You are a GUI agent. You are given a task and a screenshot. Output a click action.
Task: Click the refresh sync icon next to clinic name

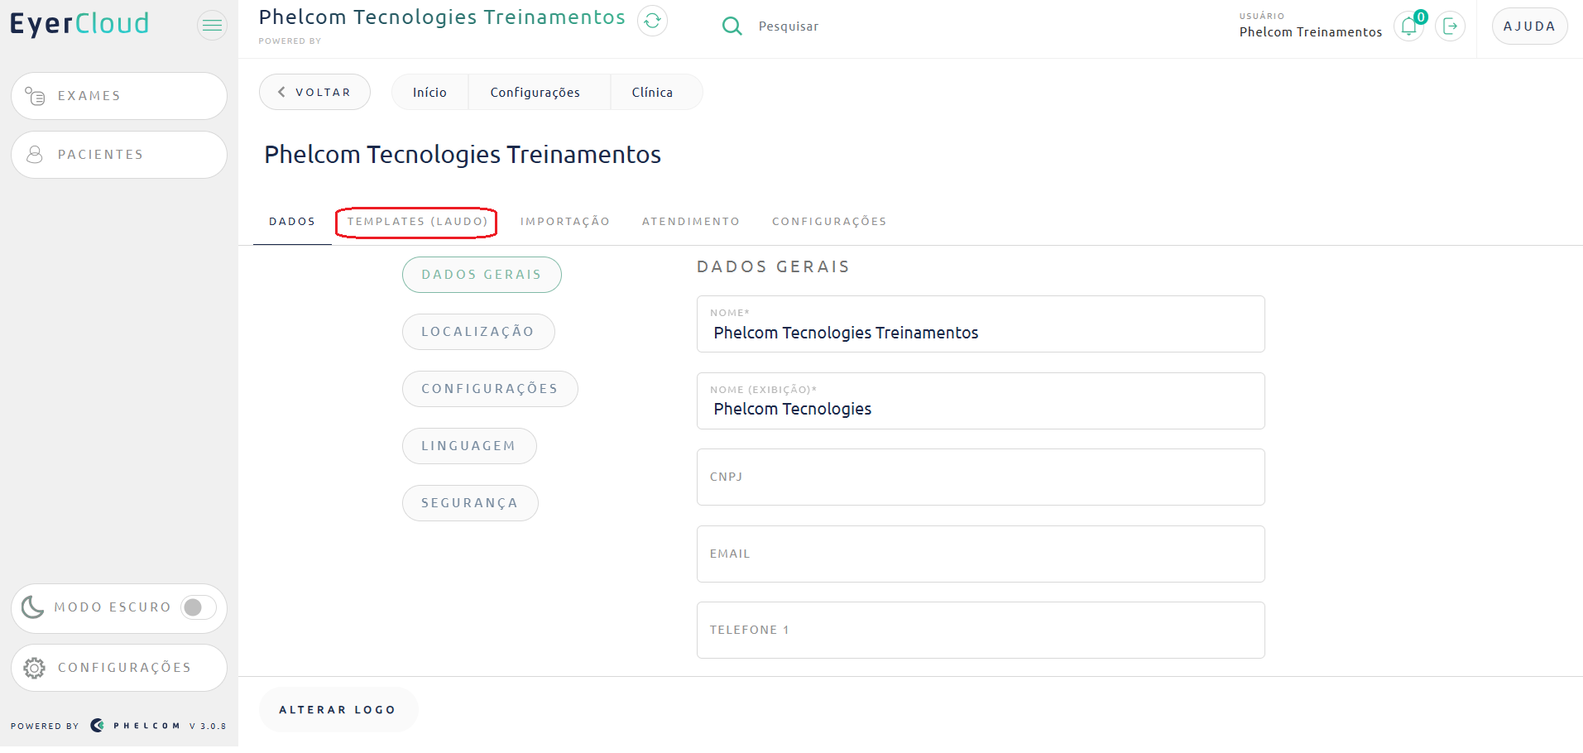click(652, 21)
